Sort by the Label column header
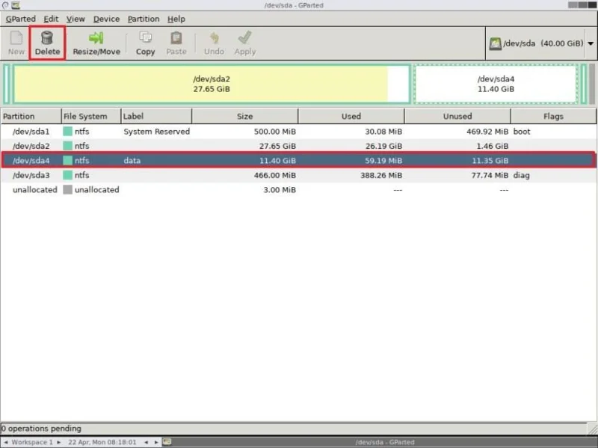This screenshot has height=448, width=598. tap(156, 116)
